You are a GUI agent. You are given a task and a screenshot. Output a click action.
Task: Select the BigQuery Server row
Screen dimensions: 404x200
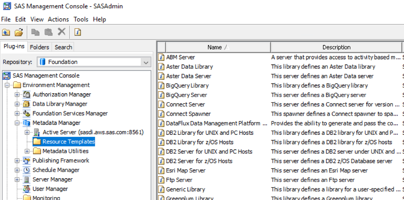[187, 95]
